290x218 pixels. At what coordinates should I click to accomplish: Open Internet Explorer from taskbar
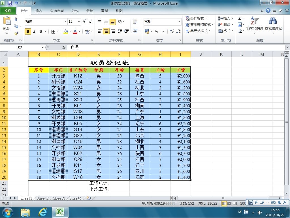[42, 212]
